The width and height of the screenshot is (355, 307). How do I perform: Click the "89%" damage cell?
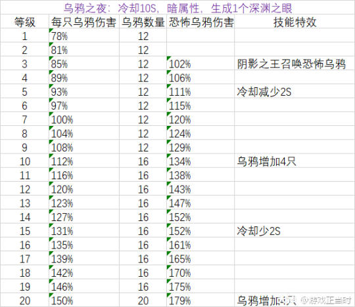pyautogui.click(x=83, y=77)
